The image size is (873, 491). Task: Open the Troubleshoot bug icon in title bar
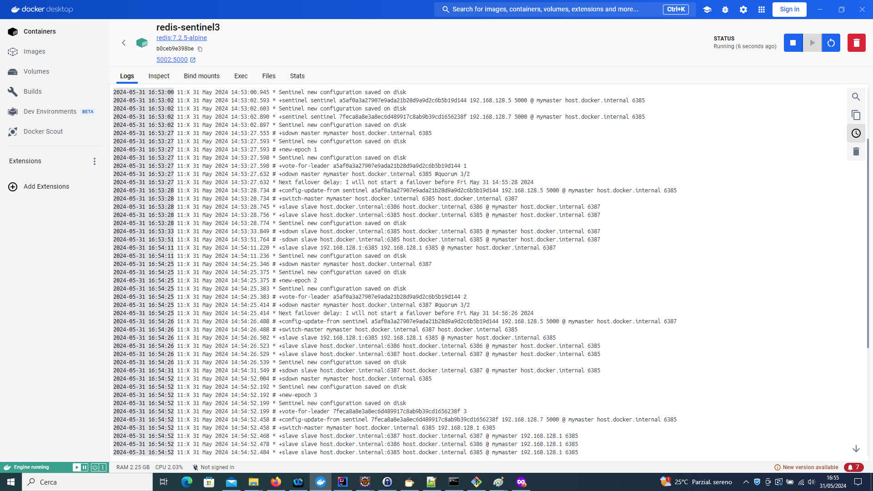click(725, 9)
